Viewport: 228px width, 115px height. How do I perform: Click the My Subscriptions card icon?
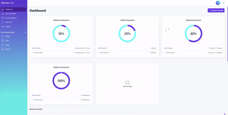point(3,18)
